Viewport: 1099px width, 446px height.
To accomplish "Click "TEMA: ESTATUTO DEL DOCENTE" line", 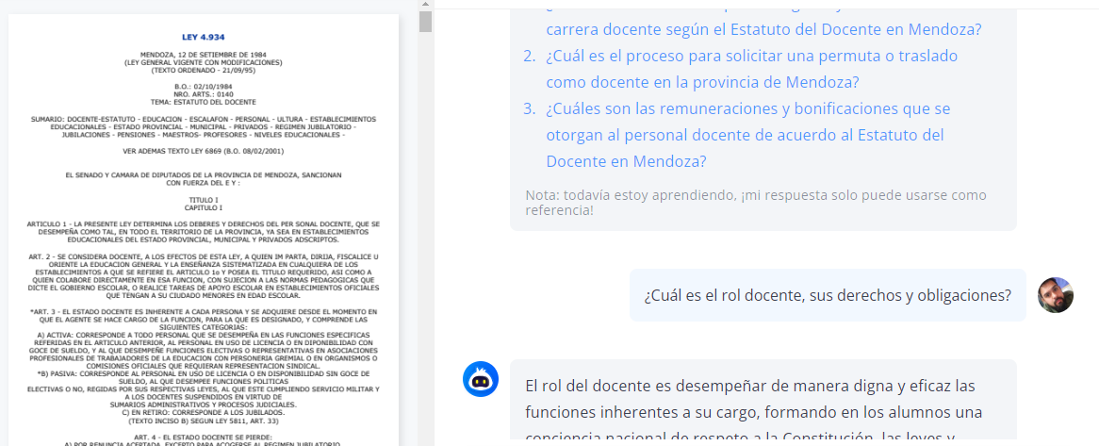I will point(204,102).
